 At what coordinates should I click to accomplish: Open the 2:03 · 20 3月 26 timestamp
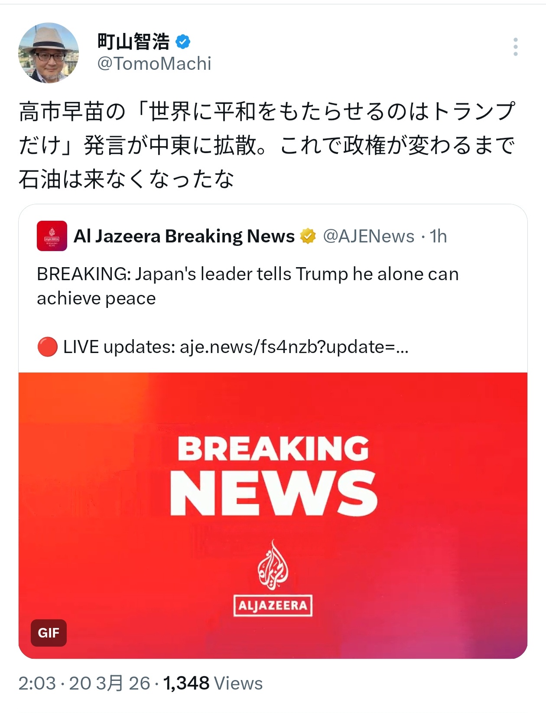(x=84, y=683)
